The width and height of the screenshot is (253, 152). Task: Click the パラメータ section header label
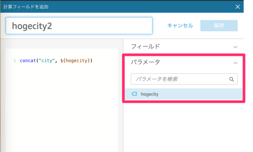click(x=145, y=62)
